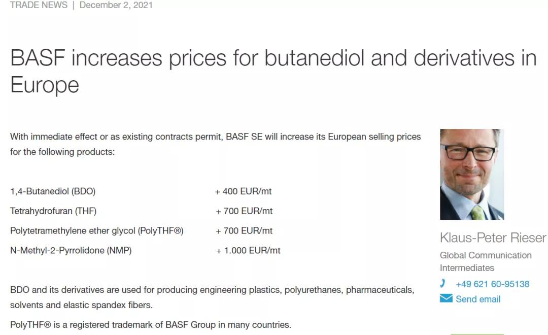The height and width of the screenshot is (335, 548).
Task: Click the 1,4-Butanediol (BDO) product name
Action: (x=53, y=191)
